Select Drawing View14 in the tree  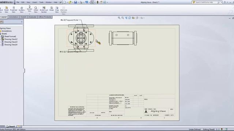11,44
